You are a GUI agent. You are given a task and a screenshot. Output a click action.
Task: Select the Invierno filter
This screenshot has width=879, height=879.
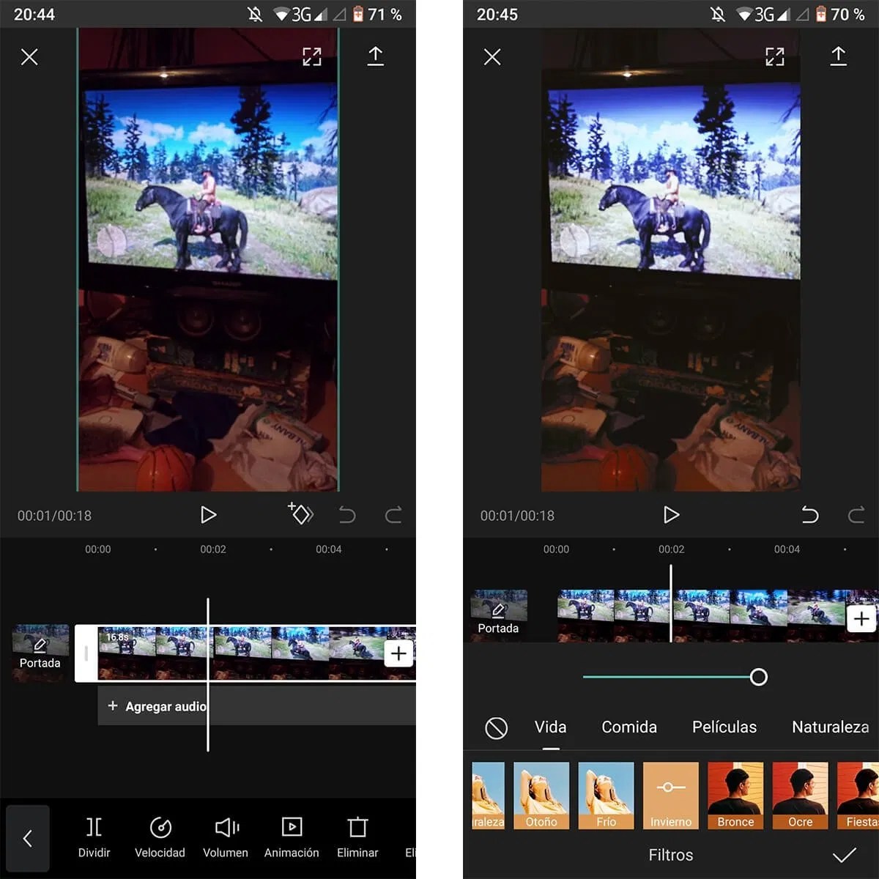click(671, 795)
